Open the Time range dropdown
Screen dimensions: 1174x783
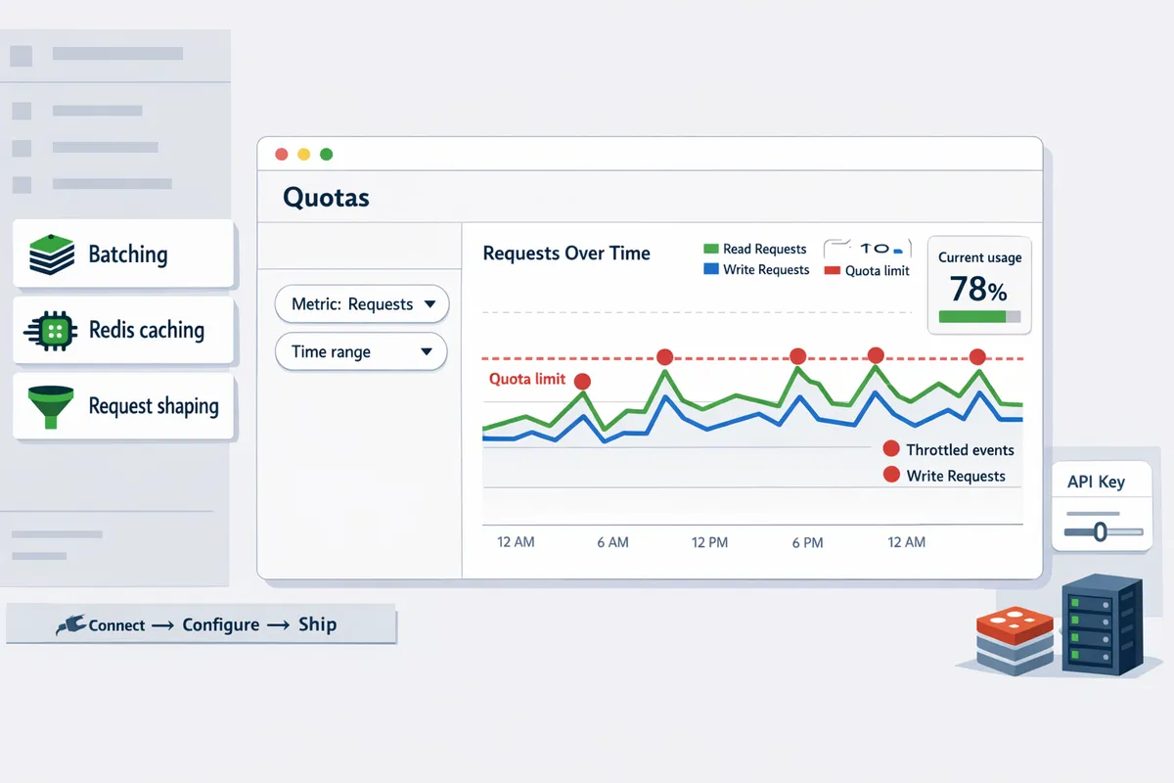tap(361, 351)
